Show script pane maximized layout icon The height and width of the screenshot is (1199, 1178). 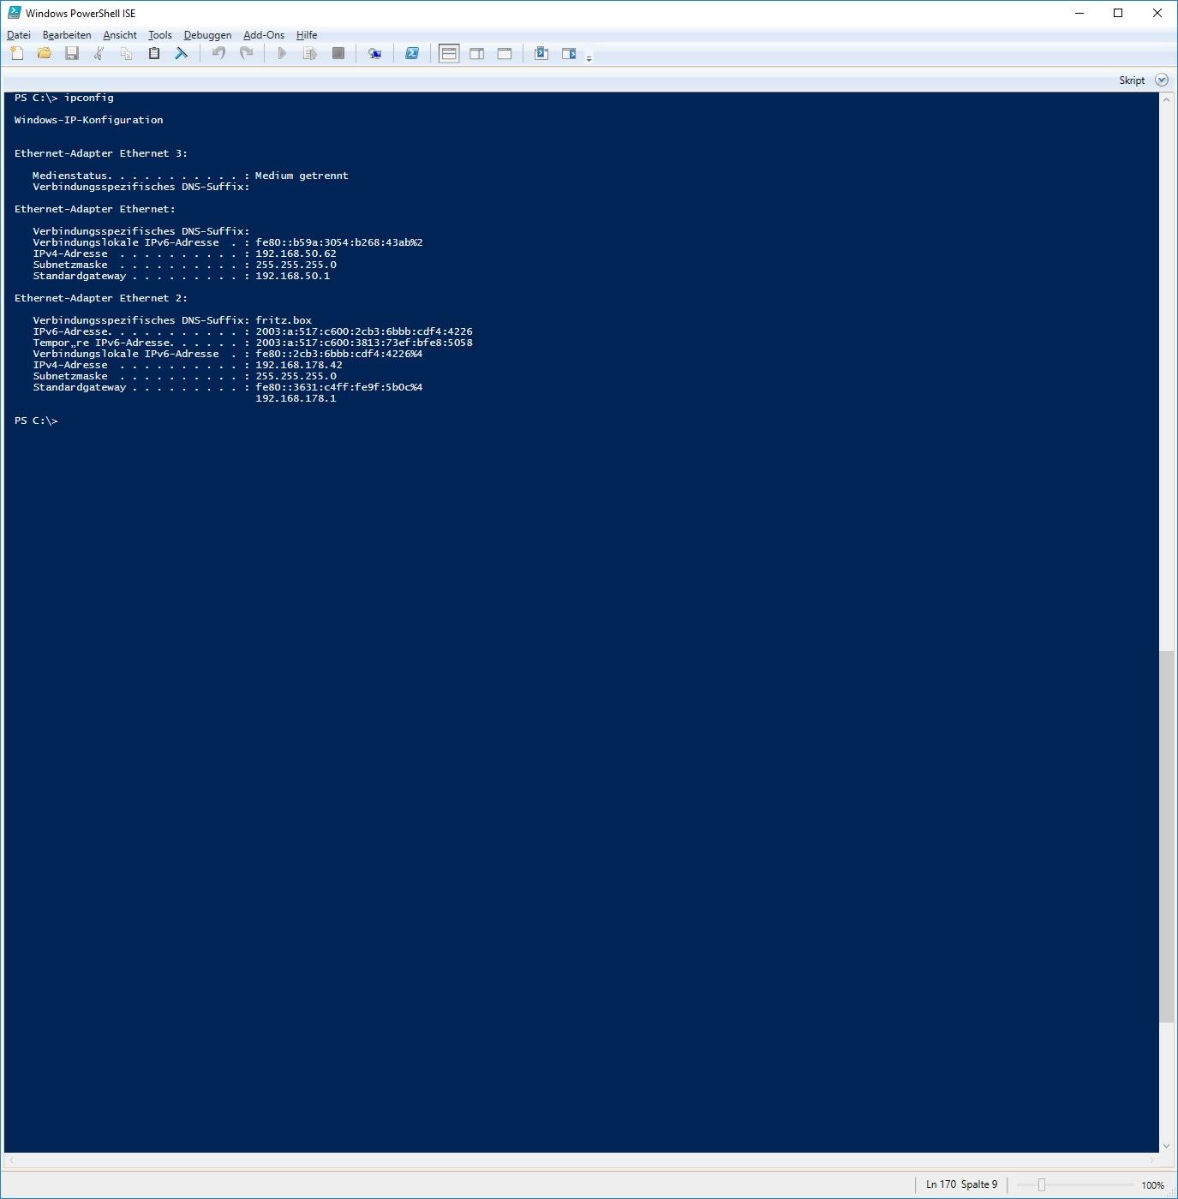point(505,53)
